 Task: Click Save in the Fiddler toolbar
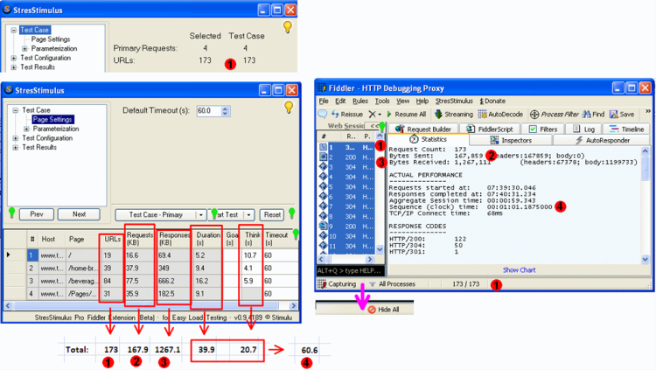tap(622, 115)
